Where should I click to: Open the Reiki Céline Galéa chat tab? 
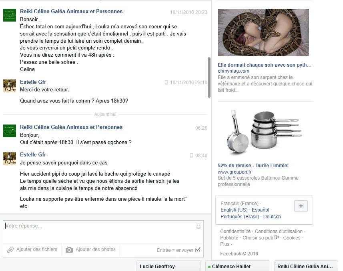pyautogui.click(x=306, y=266)
